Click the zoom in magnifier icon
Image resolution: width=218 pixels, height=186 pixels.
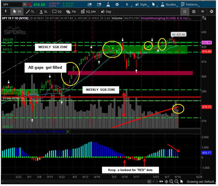tap(171, 181)
